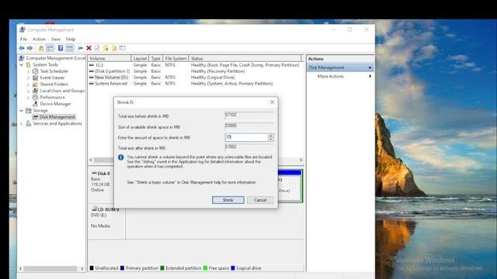Click the Properties checkmark page toolbar icon
This screenshot has height=279, width=497.
(97, 48)
